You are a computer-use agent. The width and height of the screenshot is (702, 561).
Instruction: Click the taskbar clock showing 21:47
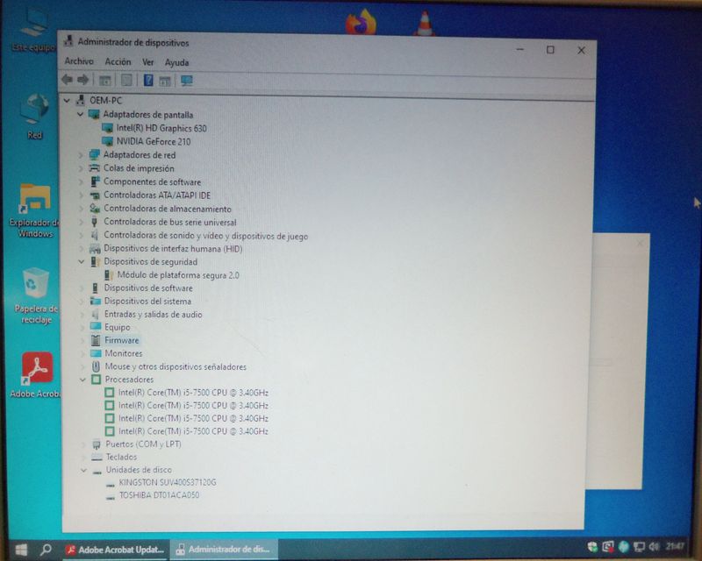[x=674, y=546]
